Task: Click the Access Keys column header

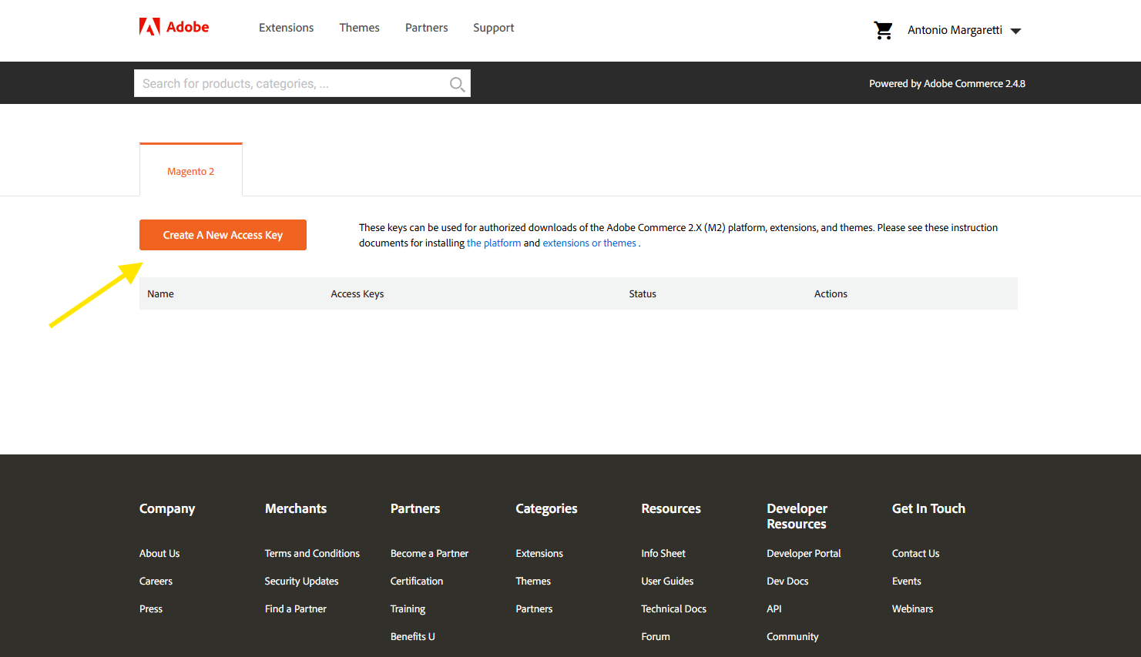Action: coord(357,293)
